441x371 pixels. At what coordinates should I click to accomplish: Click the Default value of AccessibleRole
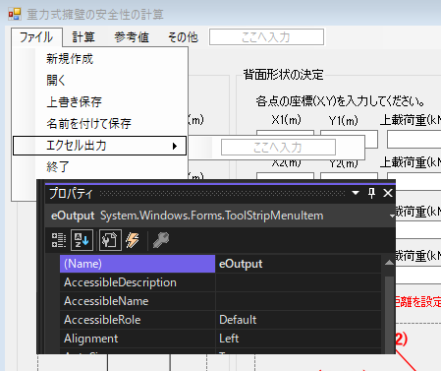pyautogui.click(x=298, y=320)
